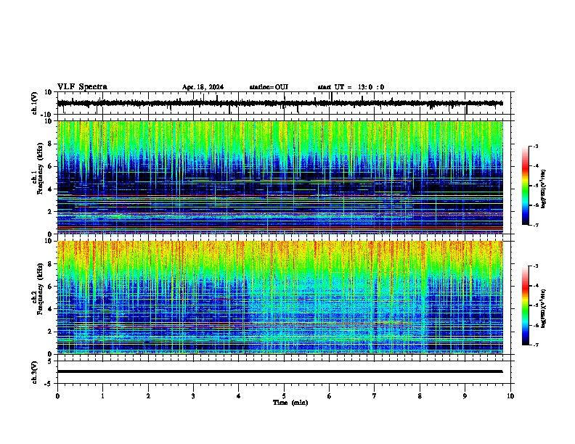The height and width of the screenshot is (444, 575).
Task: Click time axis tick label "8"
Action: 420,396
